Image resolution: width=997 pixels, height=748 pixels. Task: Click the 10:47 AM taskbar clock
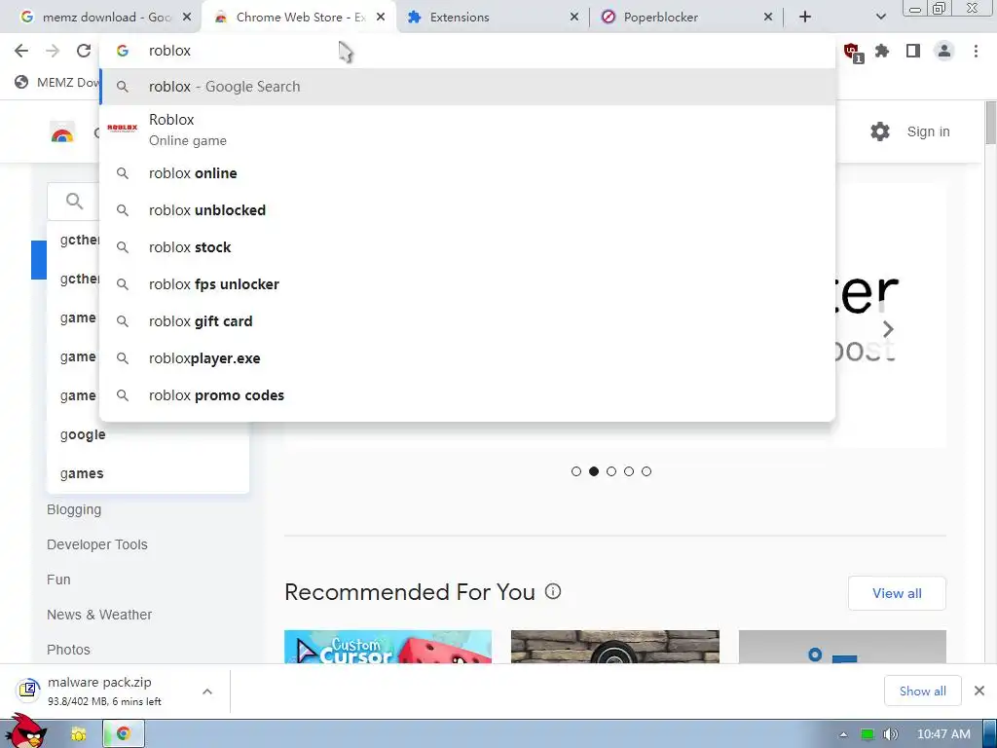point(942,734)
